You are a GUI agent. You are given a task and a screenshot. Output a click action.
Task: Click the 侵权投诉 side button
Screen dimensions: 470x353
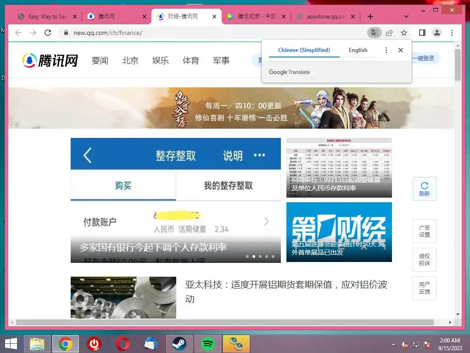coord(425,260)
